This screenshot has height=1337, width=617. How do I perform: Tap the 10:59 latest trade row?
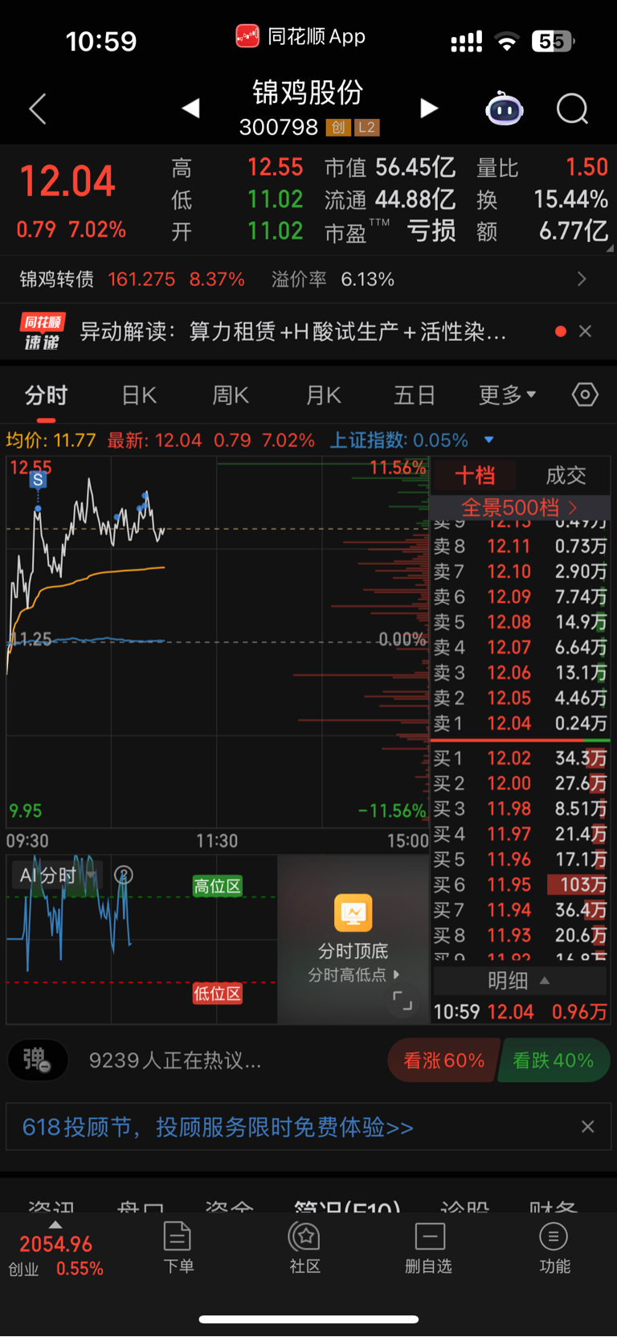[x=520, y=1011]
